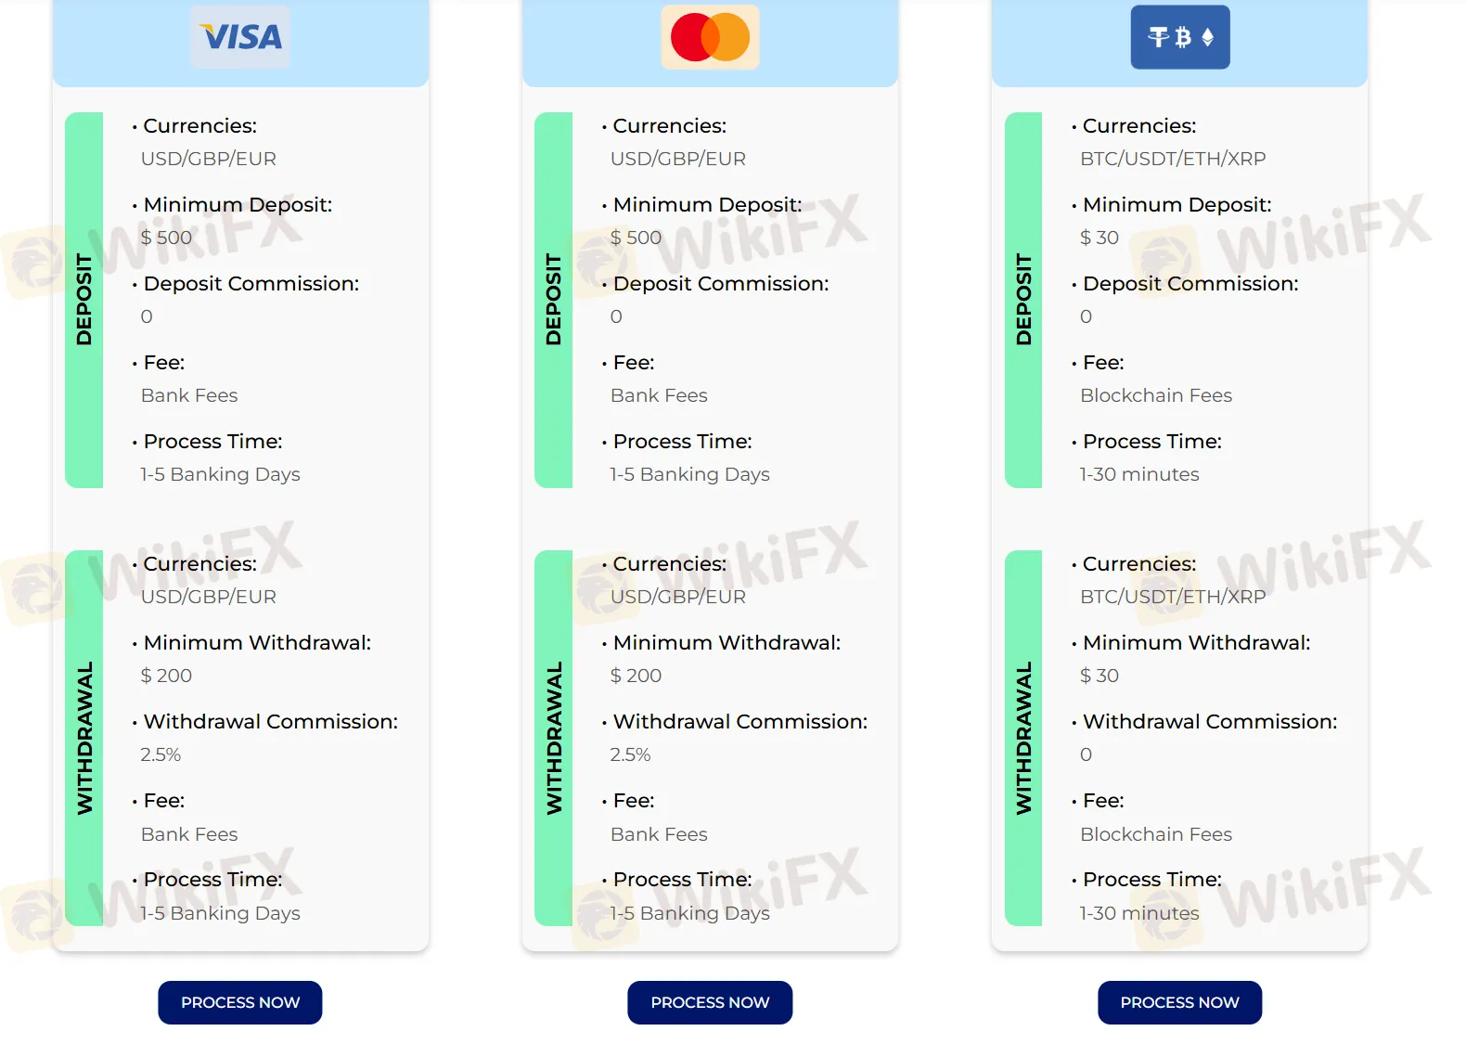The image size is (1466, 1044).
Task: Select the Visa DEPOSIT green side label
Action: pyautogui.click(x=84, y=300)
